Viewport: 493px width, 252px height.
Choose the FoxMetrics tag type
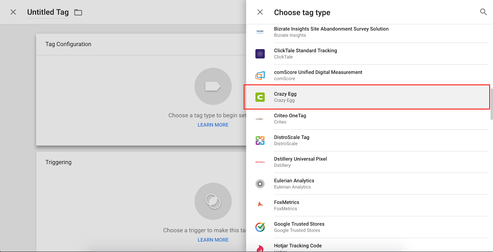(x=367, y=205)
